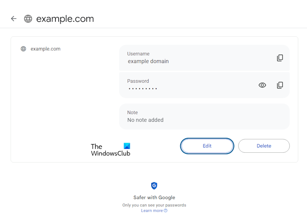Select the 'example domain' username value
This screenshot has height=218, width=307.
[x=148, y=61]
